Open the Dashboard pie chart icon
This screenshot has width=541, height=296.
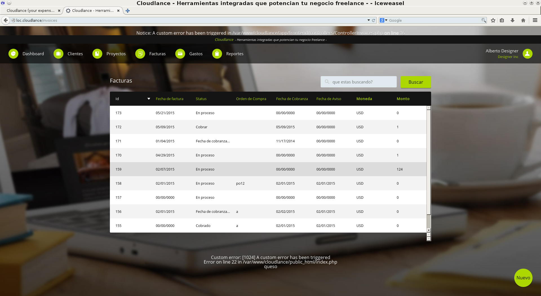13,54
